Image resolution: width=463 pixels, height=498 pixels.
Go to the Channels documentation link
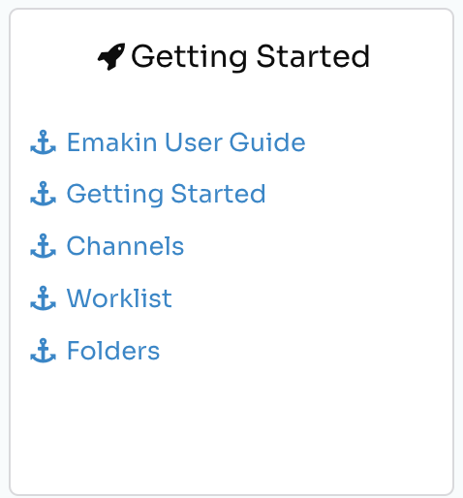(125, 246)
